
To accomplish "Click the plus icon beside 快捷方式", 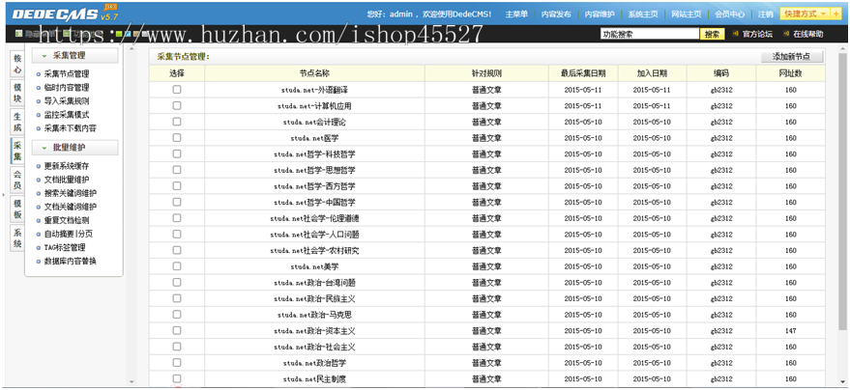I will [836, 14].
